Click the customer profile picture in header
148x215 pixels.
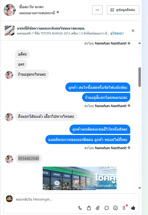tap(10, 10)
